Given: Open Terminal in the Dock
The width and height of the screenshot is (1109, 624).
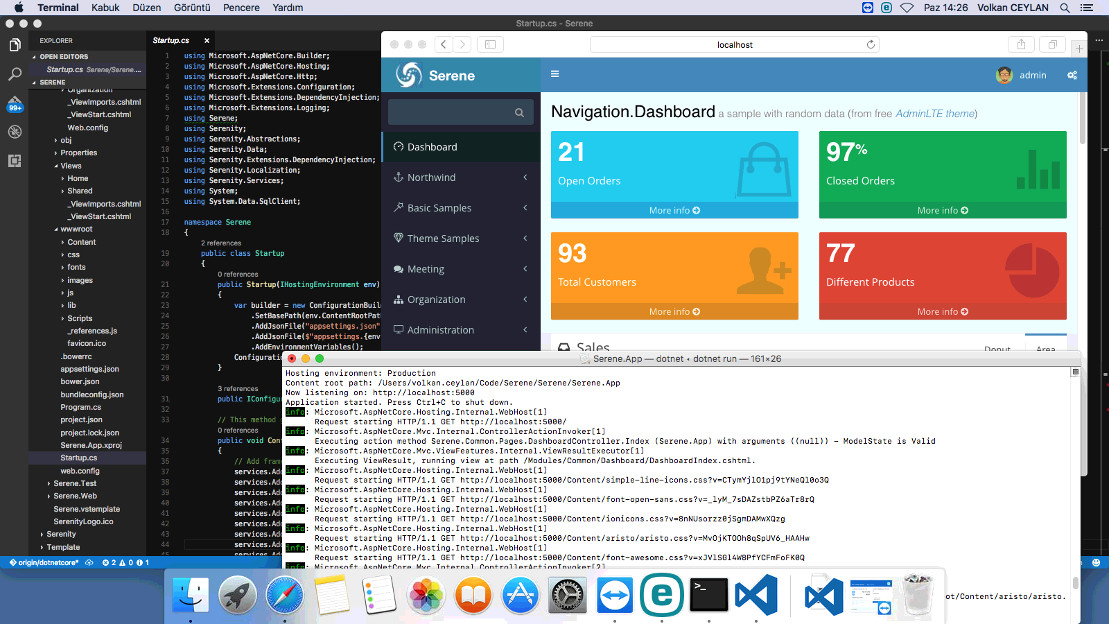Looking at the screenshot, I should 709,595.
